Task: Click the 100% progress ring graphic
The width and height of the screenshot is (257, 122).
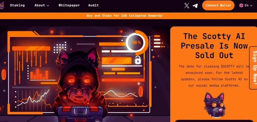Action: click(x=137, y=43)
